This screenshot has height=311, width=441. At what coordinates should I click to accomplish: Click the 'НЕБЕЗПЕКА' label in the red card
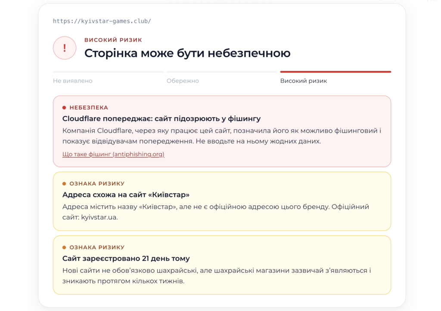click(x=89, y=108)
